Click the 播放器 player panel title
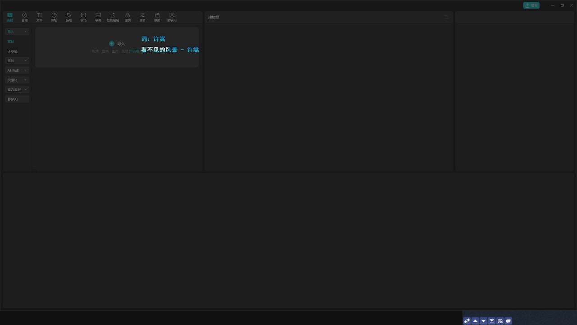577x325 pixels. 214,17
